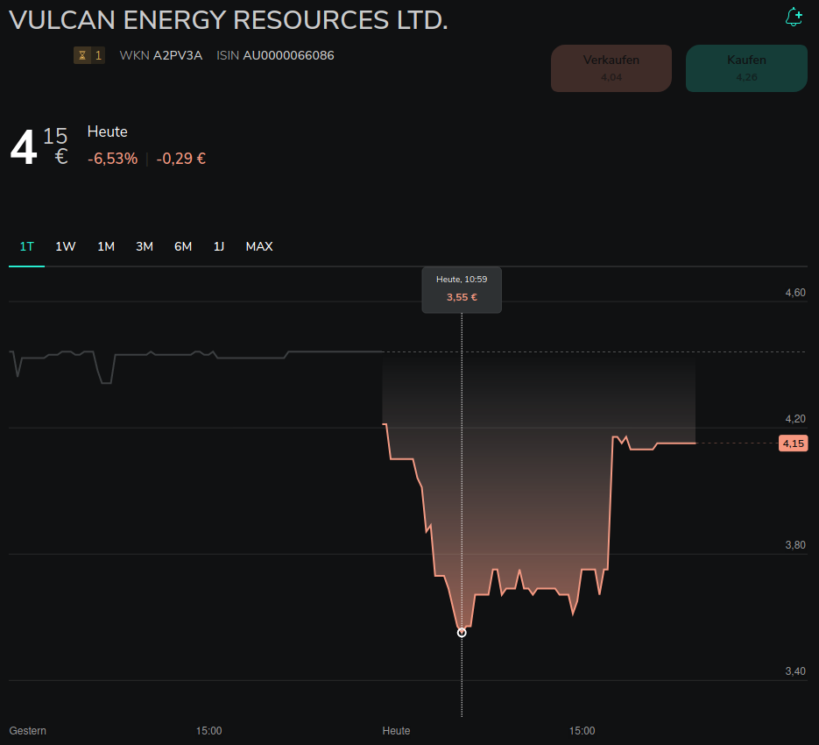Select the 1T timeframe tab

[x=27, y=246]
